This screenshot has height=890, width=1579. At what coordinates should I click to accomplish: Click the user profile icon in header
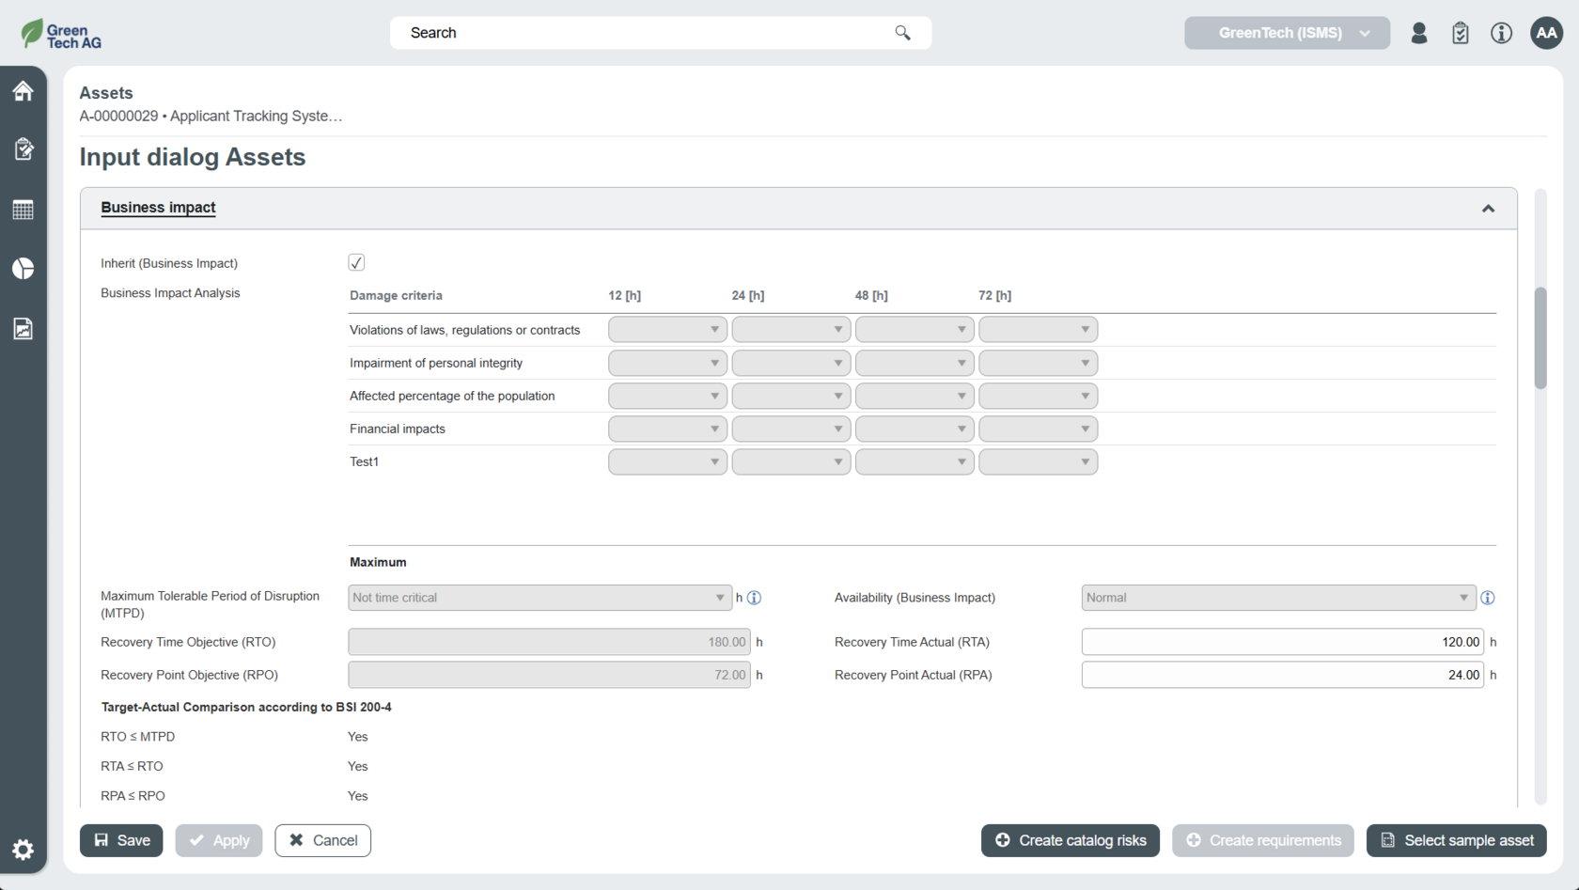pos(1419,33)
